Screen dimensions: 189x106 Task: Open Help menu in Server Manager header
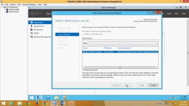click(x=184, y=14)
